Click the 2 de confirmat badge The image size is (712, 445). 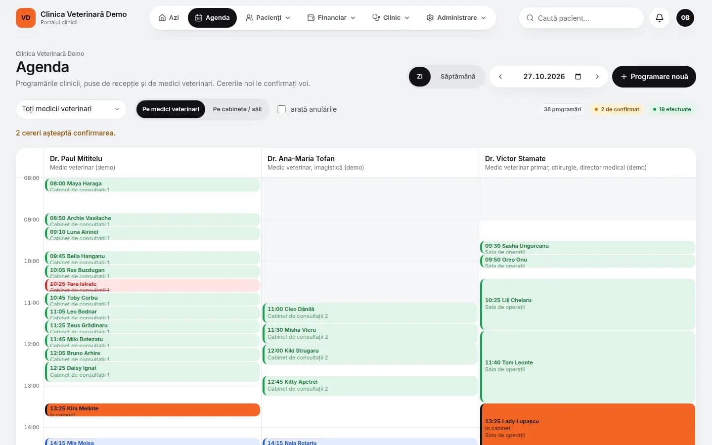617,109
